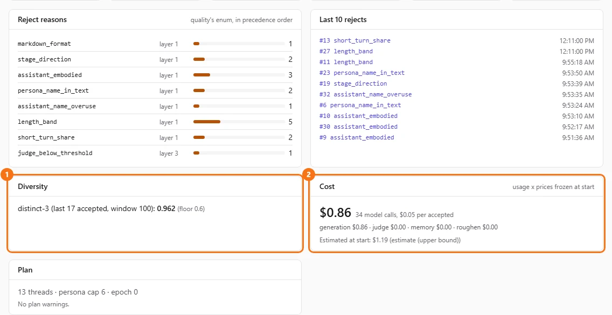Select the short_turn_share reject reason label
612x315 pixels.
point(46,137)
